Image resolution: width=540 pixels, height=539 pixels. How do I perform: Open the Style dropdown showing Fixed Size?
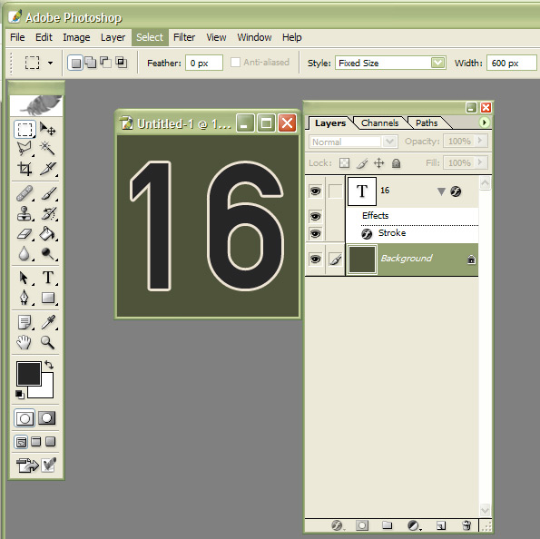[390, 63]
